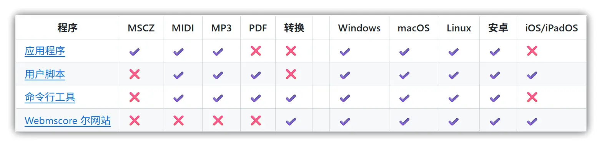Click the 程序 column header
The width and height of the screenshot is (602, 147).
click(x=68, y=28)
